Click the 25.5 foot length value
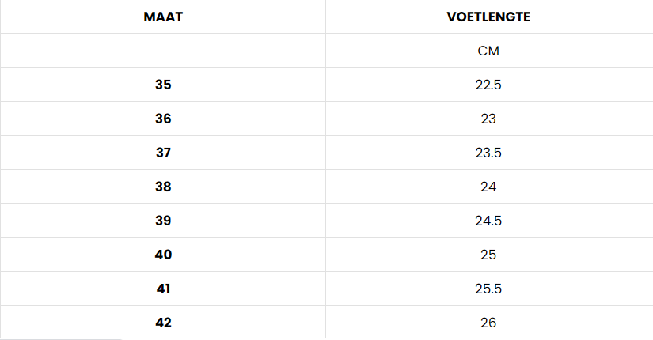Screen dimensions: 653x340 coord(488,289)
